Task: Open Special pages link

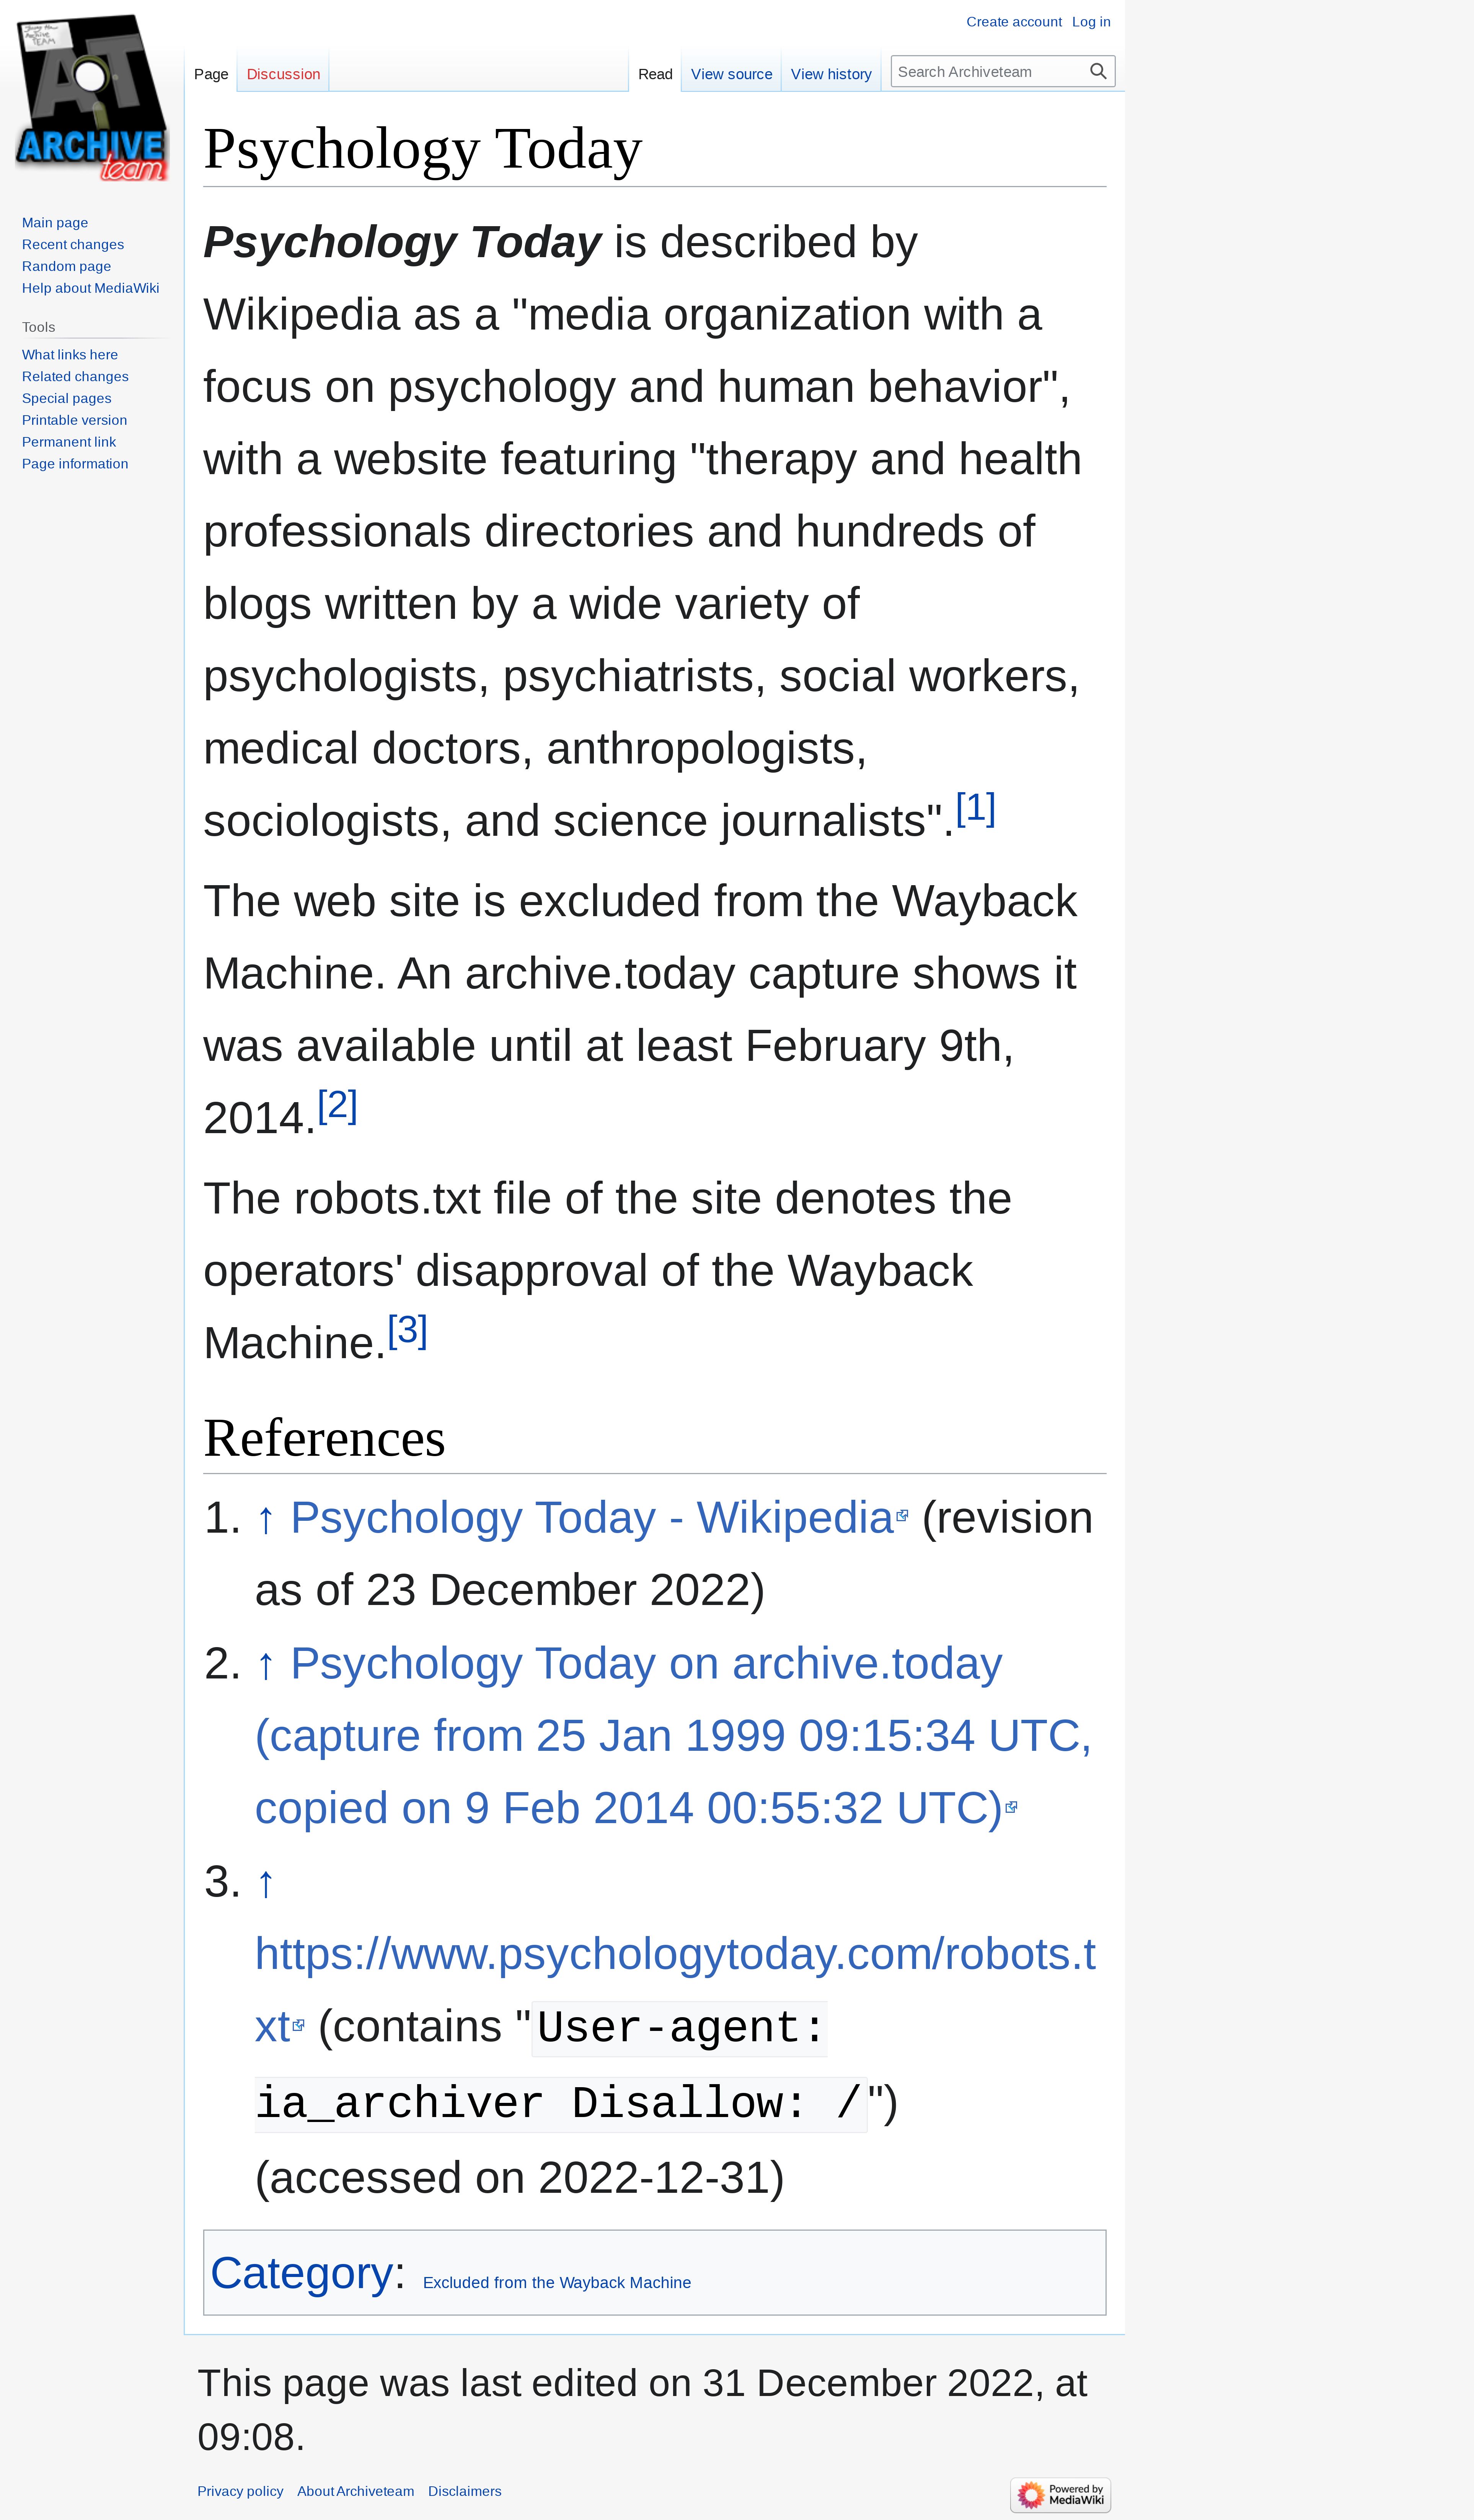Action: pos(66,399)
